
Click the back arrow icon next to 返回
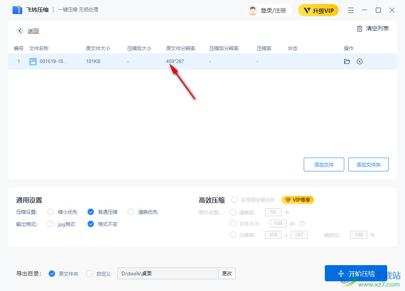pyautogui.click(x=20, y=31)
